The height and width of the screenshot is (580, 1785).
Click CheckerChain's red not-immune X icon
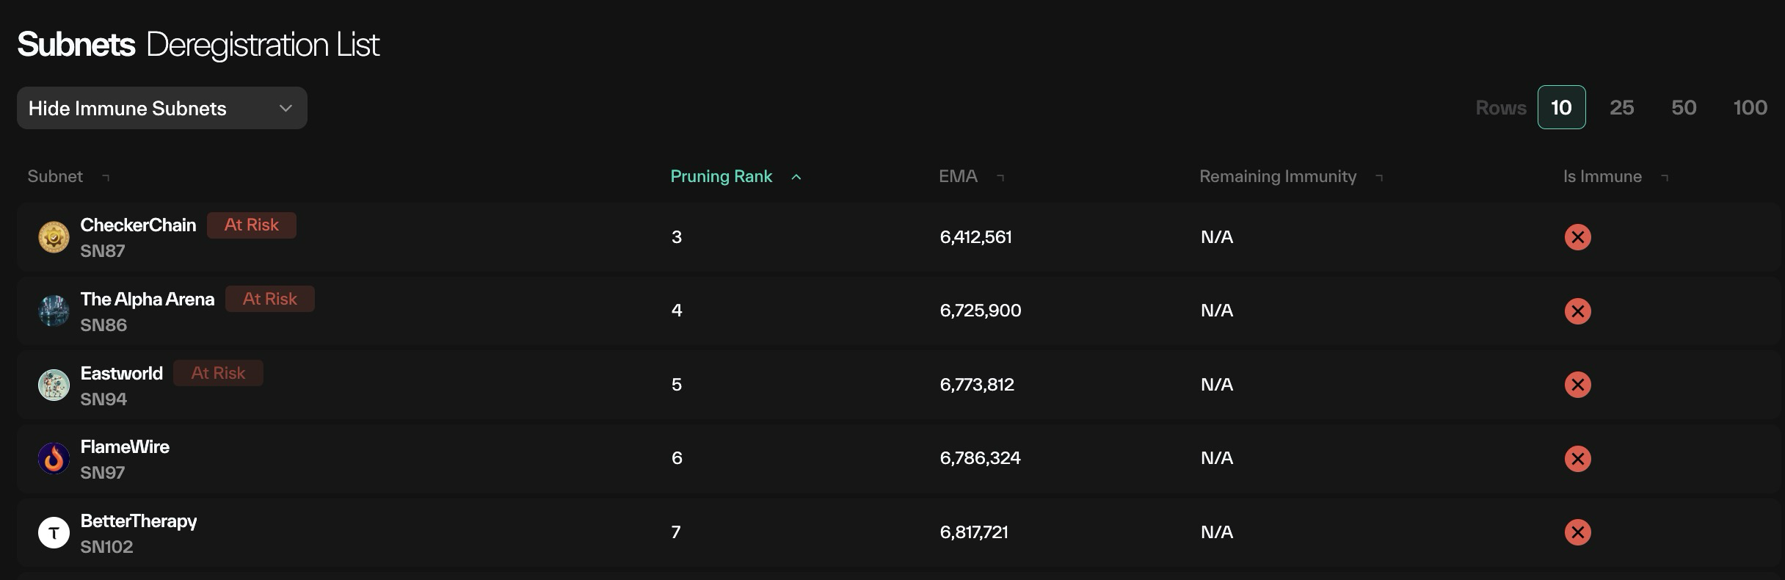click(1577, 237)
